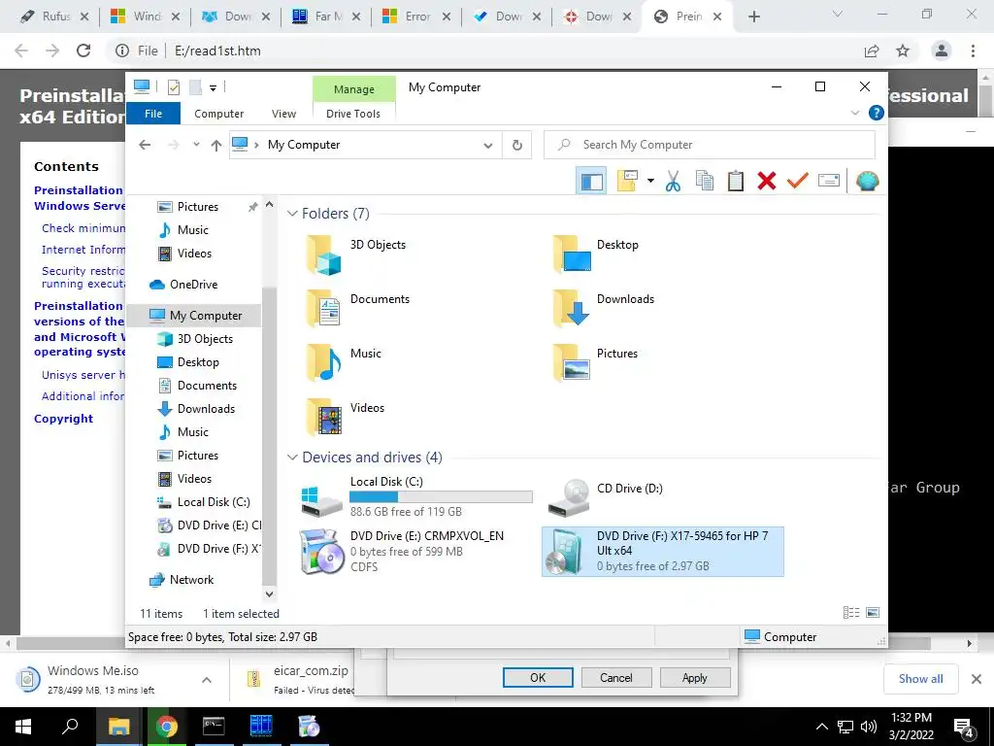
Task: Open the View ribbon tab
Action: coord(284,114)
